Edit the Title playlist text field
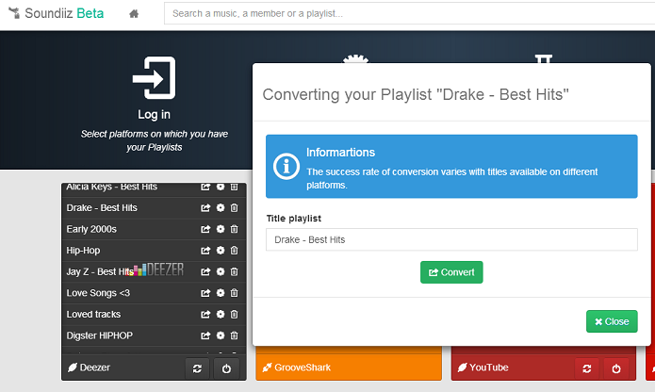The height and width of the screenshot is (392, 655). (x=451, y=239)
